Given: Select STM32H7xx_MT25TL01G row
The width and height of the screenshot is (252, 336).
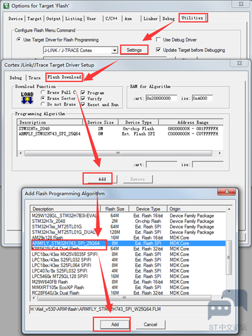Looking at the screenshot, I should click(x=128, y=227).
